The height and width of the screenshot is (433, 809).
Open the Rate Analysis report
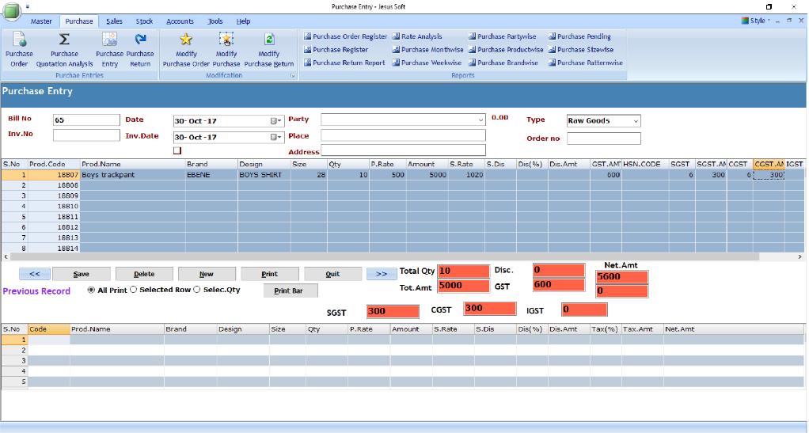pyautogui.click(x=422, y=36)
